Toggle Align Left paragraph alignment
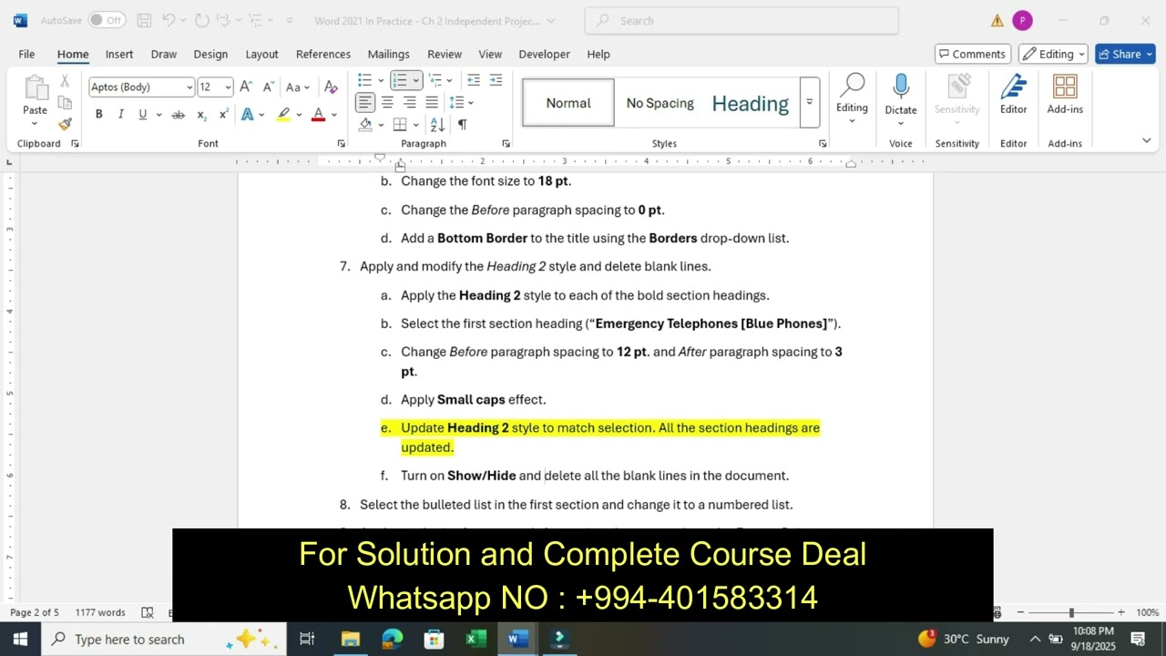Viewport: 1166px width, 656px height. (365, 102)
